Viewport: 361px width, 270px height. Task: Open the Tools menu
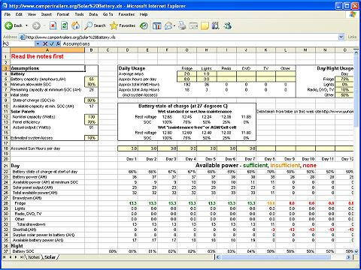tap(79, 14)
